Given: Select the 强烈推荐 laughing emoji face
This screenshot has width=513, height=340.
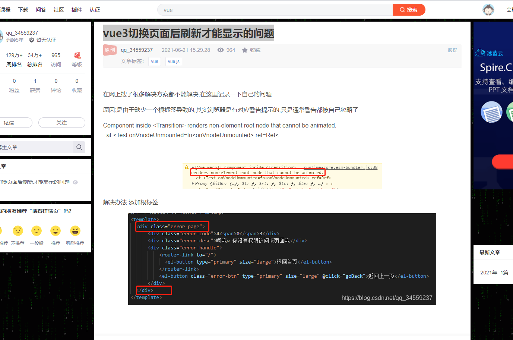Looking at the screenshot, I should tap(75, 231).
